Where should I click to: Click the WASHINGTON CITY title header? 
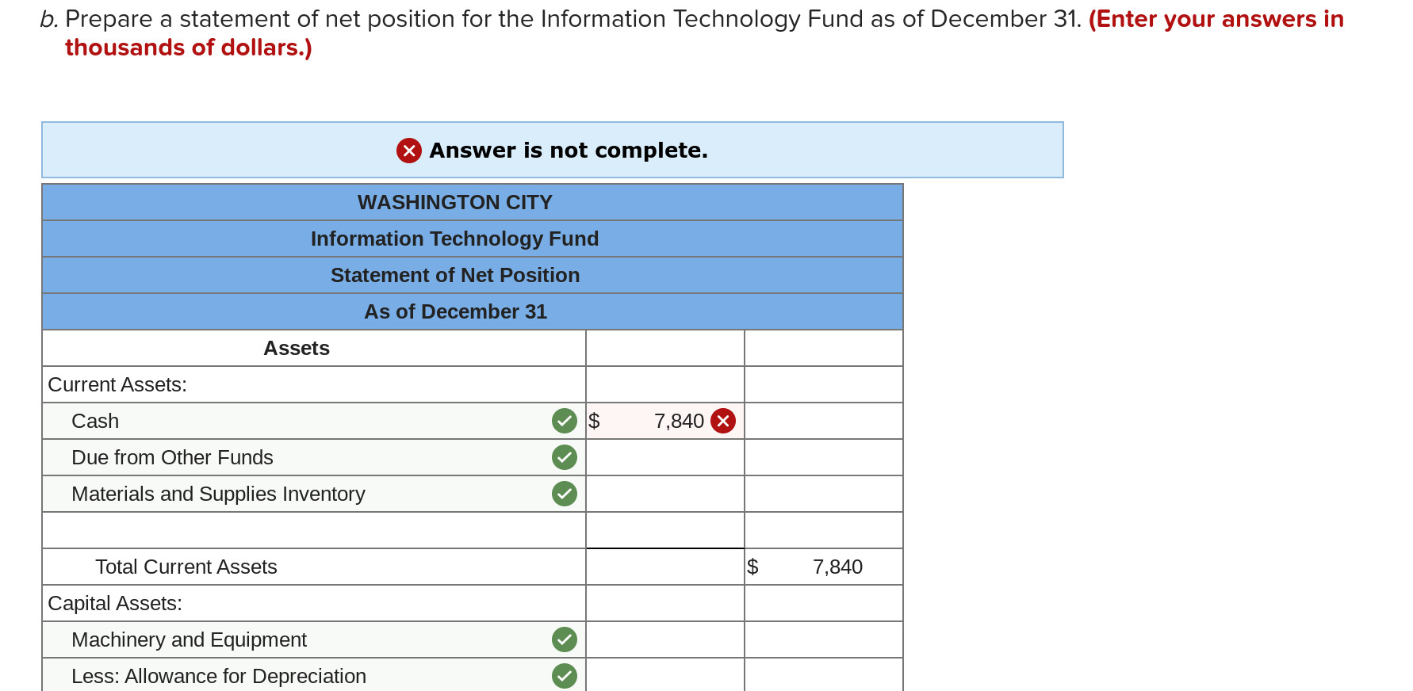[455, 202]
